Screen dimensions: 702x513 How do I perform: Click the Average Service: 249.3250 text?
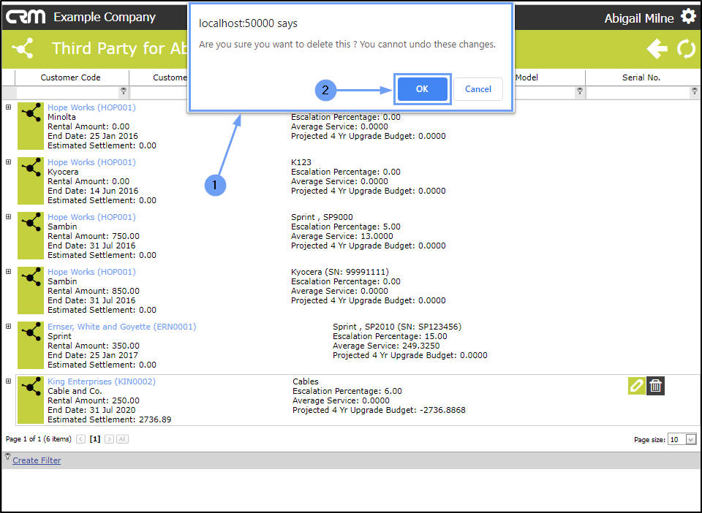386,346
